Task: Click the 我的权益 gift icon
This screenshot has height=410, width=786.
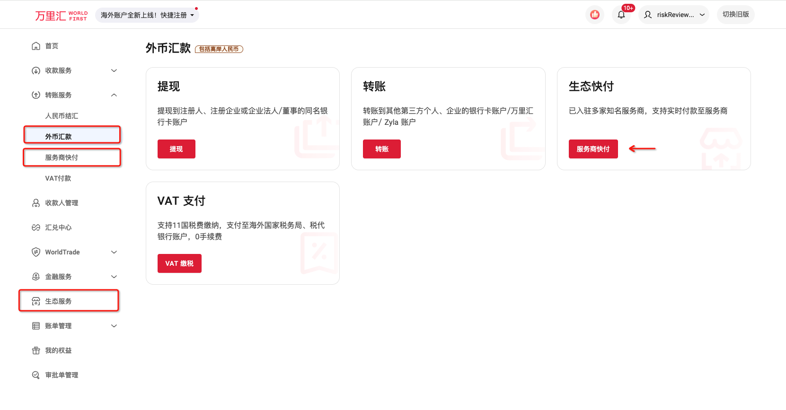Action: tap(36, 350)
